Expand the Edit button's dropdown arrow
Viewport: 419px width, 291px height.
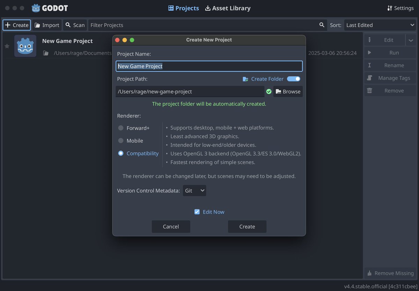click(411, 40)
